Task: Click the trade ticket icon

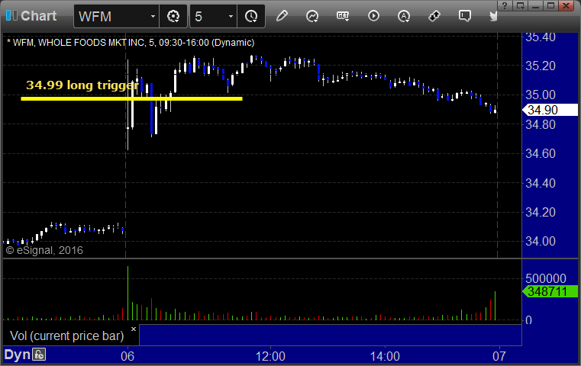Action: pos(434,16)
